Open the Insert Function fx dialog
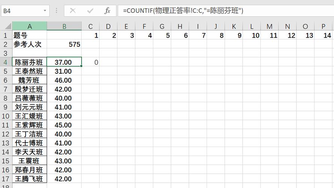The image size is (334, 188). [107, 11]
